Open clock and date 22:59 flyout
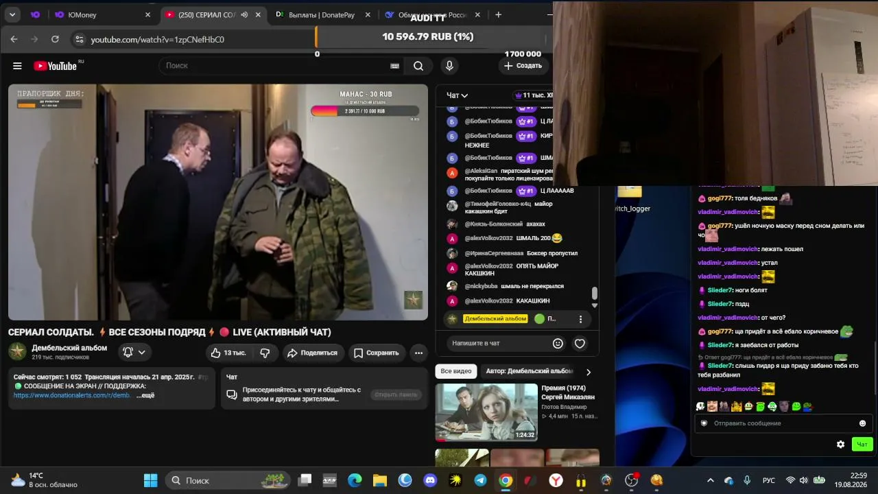The image size is (878, 494). pyautogui.click(x=851, y=480)
